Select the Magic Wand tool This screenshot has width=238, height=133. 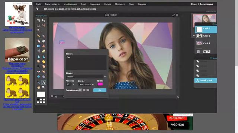pyautogui.click(x=39, y=30)
